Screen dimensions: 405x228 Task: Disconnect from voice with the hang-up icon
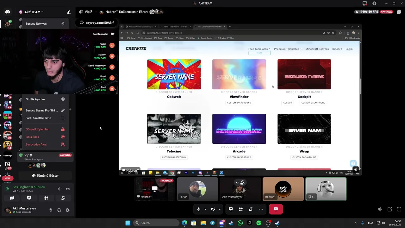68,189
